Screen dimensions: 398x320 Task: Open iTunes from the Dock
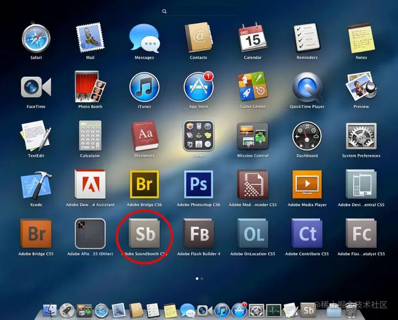point(222,311)
